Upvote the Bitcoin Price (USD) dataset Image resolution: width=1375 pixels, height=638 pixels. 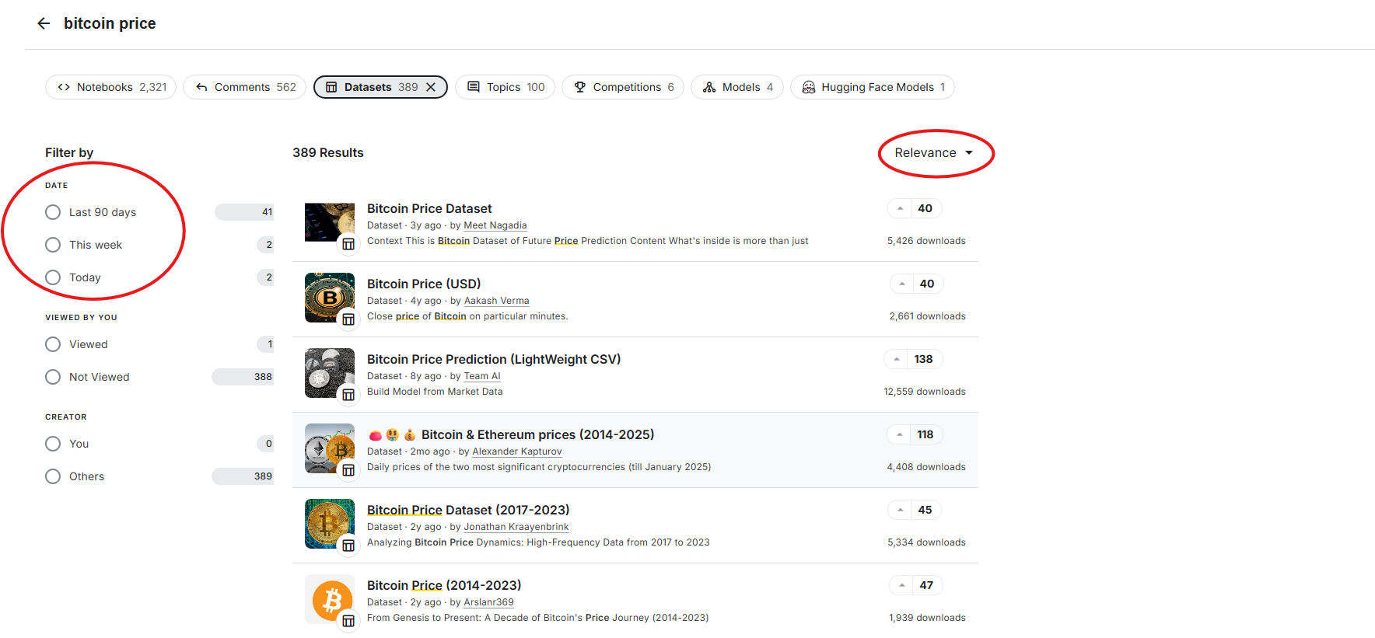(x=902, y=284)
